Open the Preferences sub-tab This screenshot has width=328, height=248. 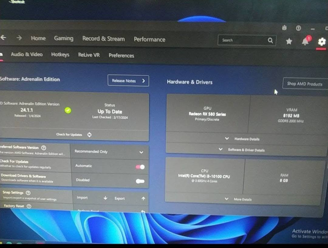121,55
